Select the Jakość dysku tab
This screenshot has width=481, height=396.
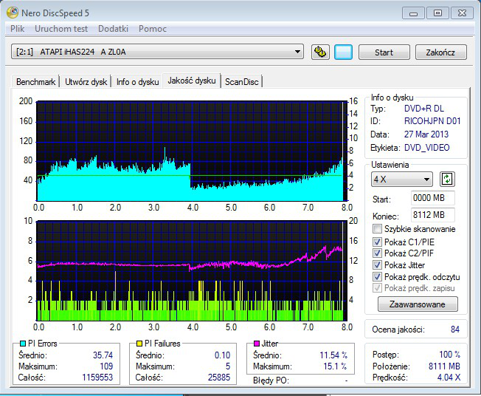point(192,81)
